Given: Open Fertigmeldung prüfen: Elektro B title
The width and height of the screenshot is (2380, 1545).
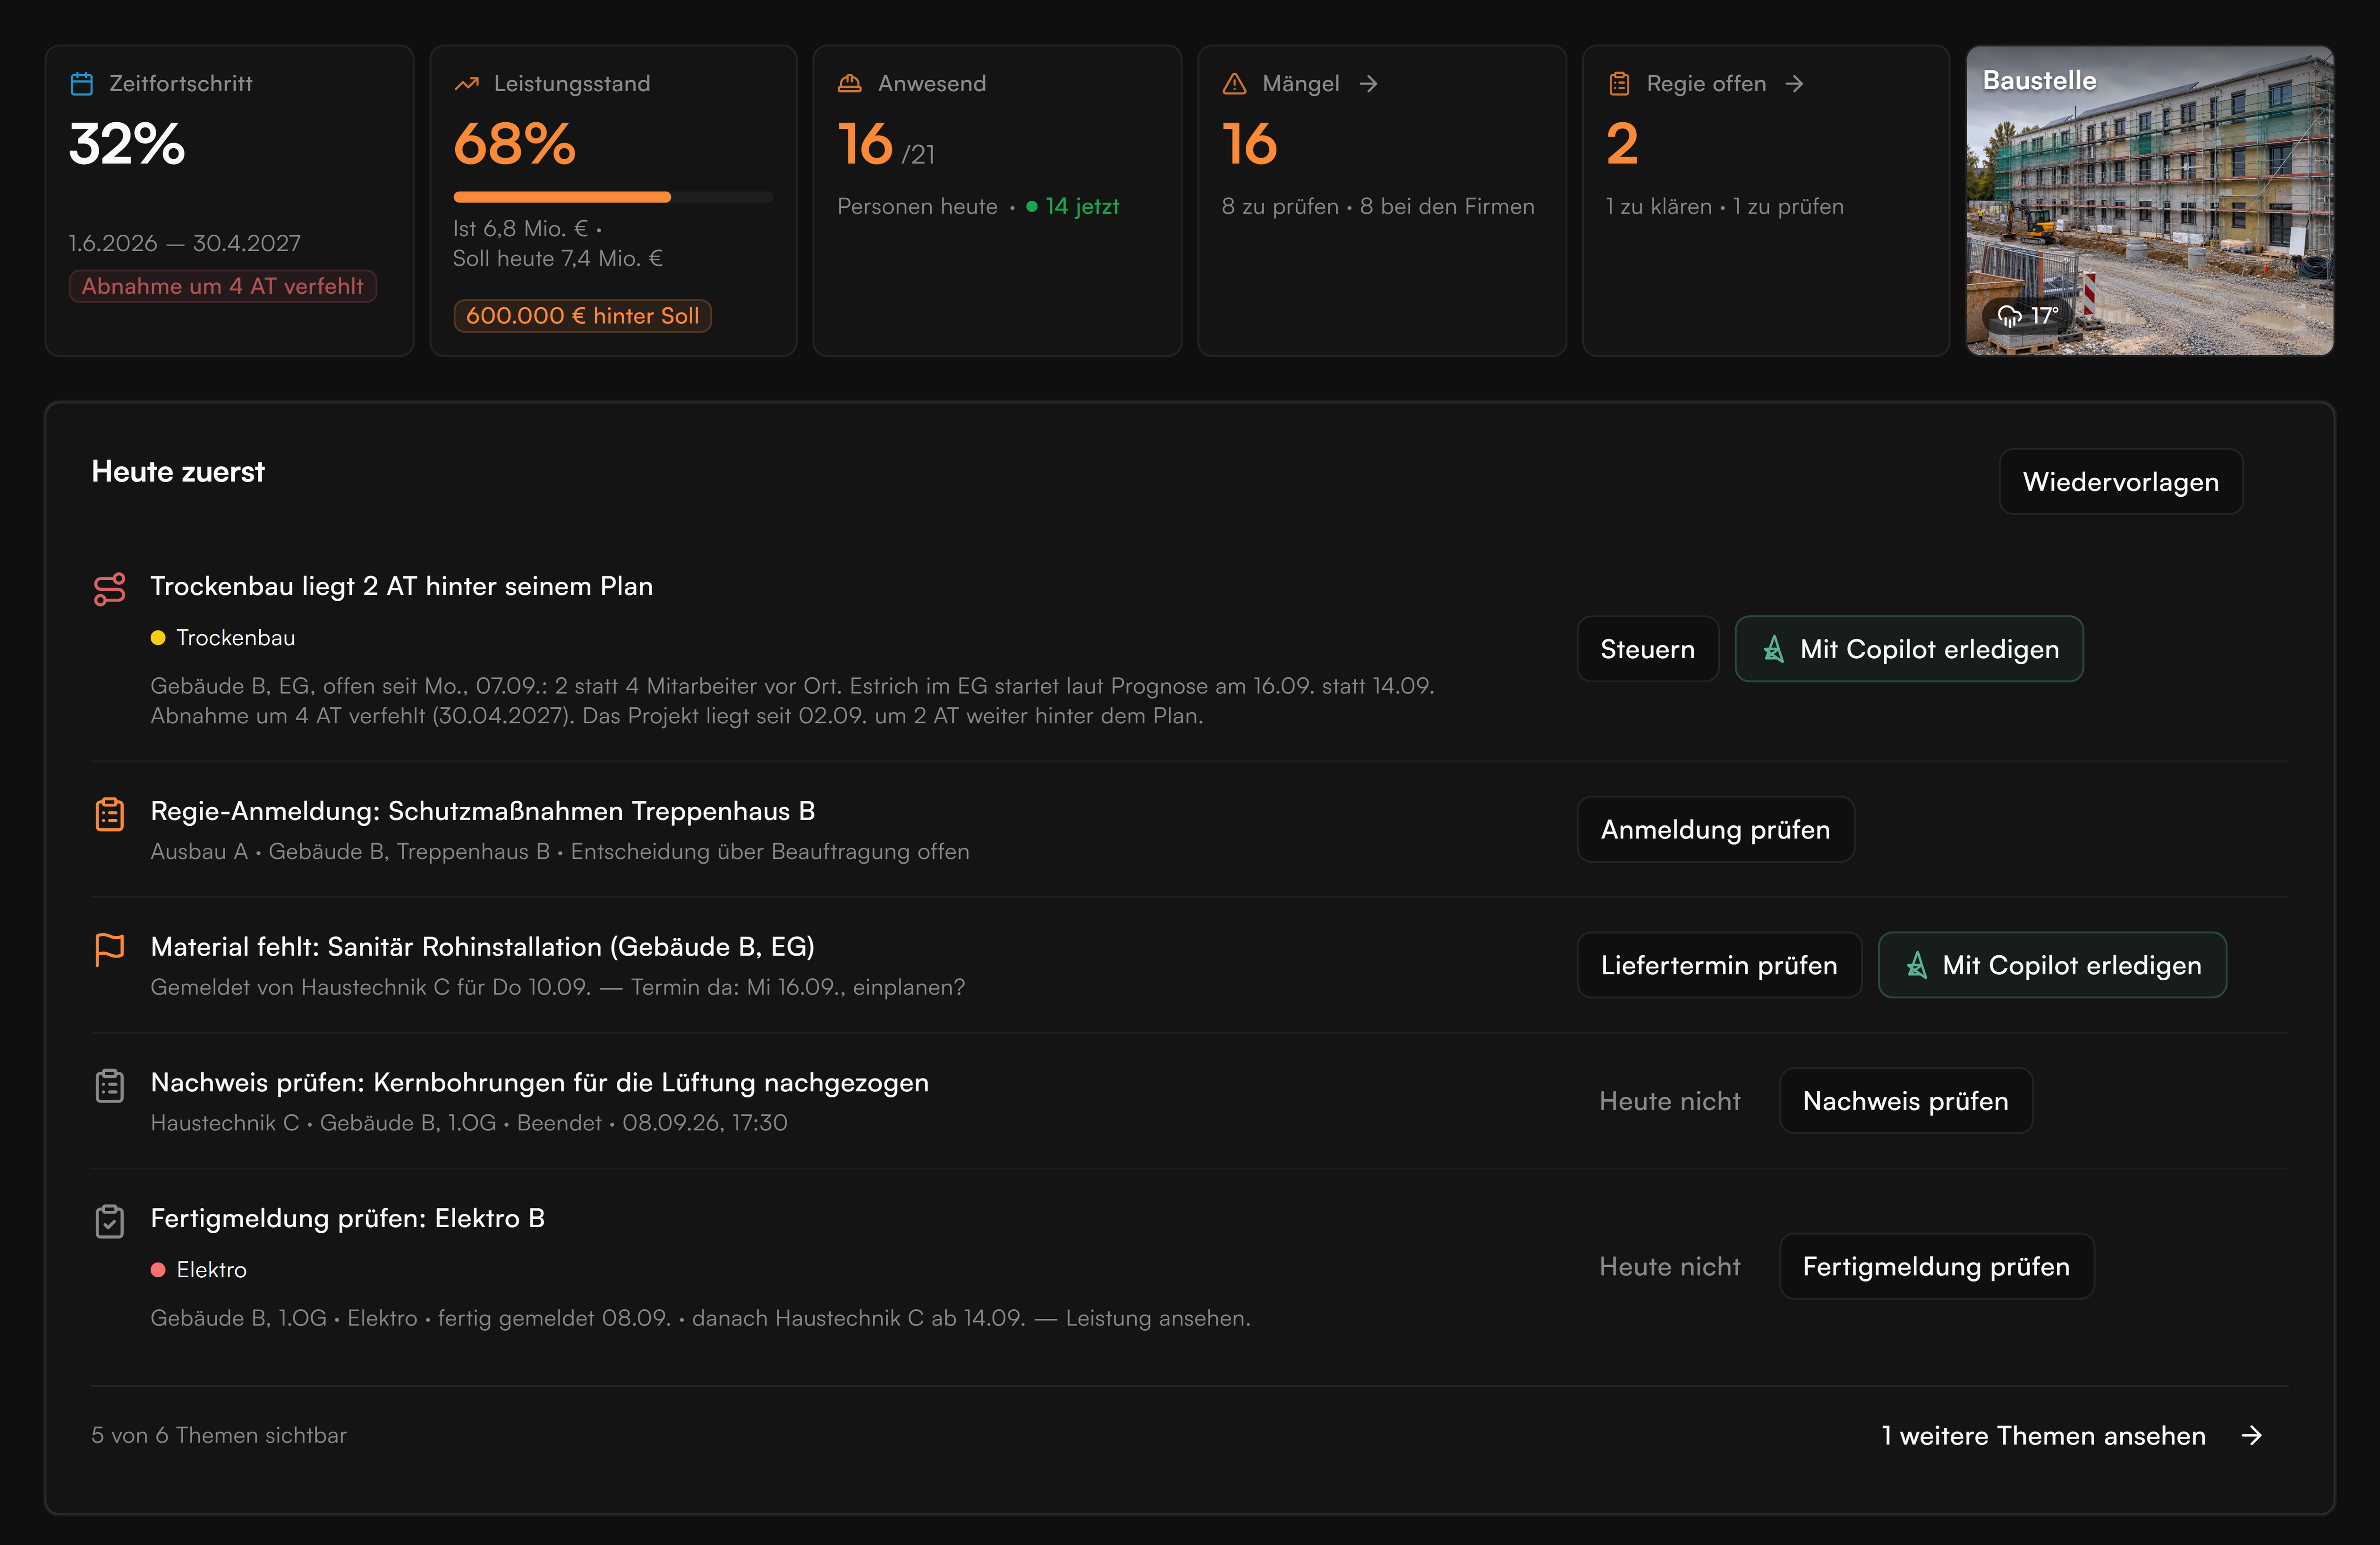Looking at the screenshot, I should (348, 1218).
